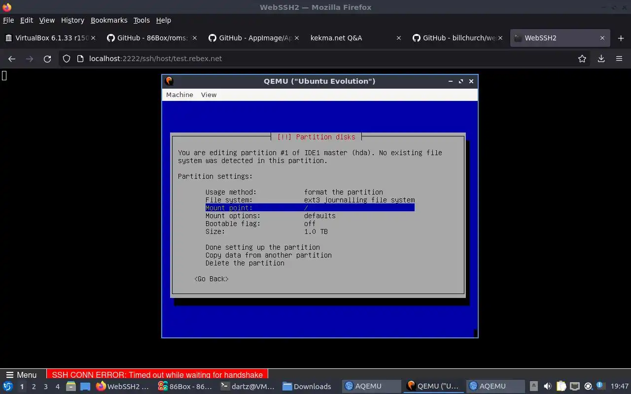Viewport: 631px width, 394px height.
Task: Open the Bookmarks menu
Action: (x=109, y=20)
